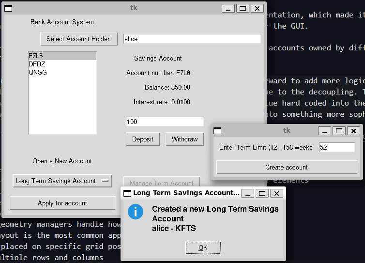Click the Deposit button
The image size is (365, 263).
click(143, 139)
